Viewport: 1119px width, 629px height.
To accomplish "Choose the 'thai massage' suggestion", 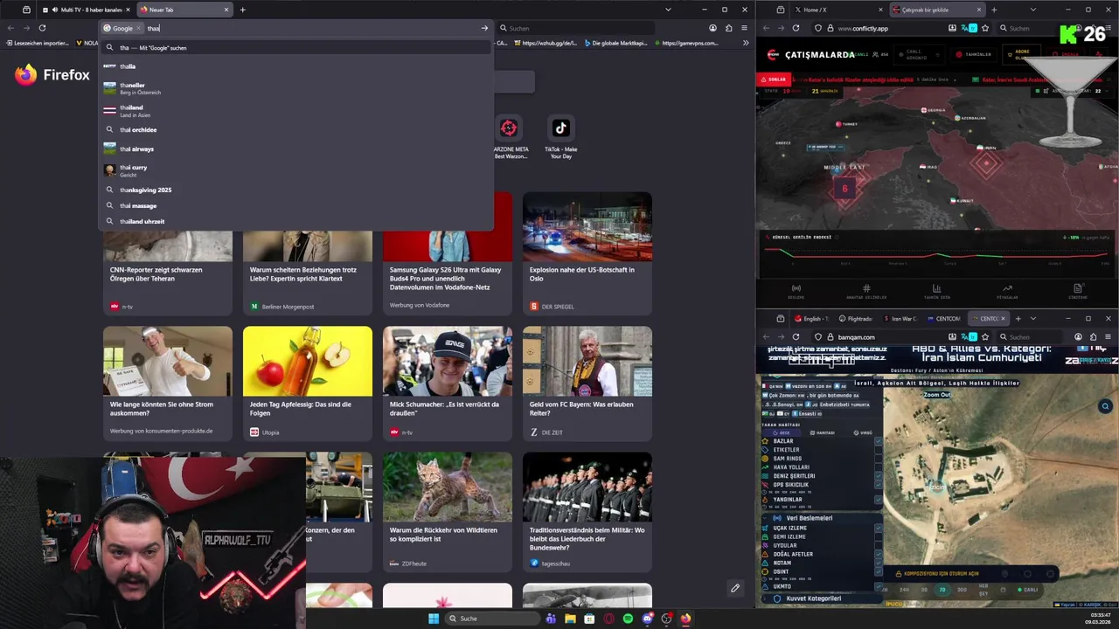I will (x=295, y=205).
